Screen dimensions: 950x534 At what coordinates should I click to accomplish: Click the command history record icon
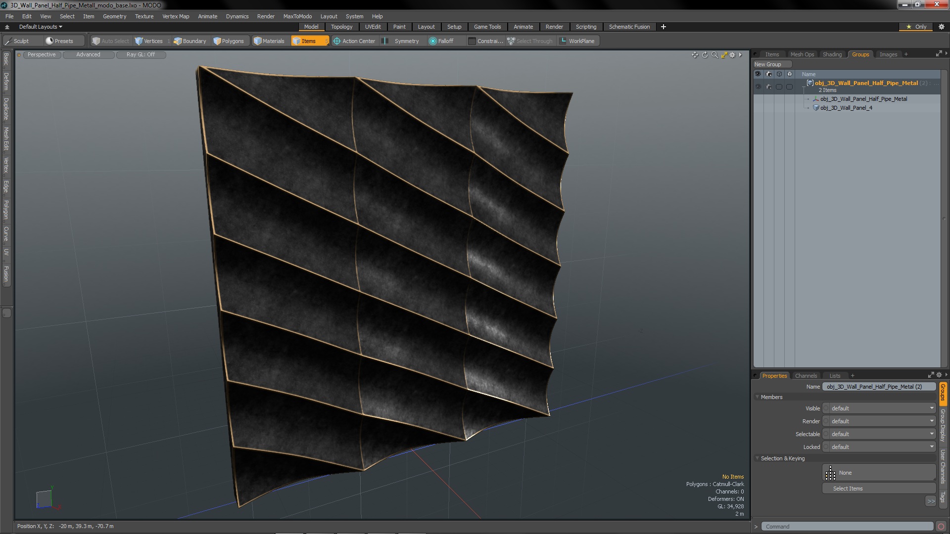(x=941, y=527)
